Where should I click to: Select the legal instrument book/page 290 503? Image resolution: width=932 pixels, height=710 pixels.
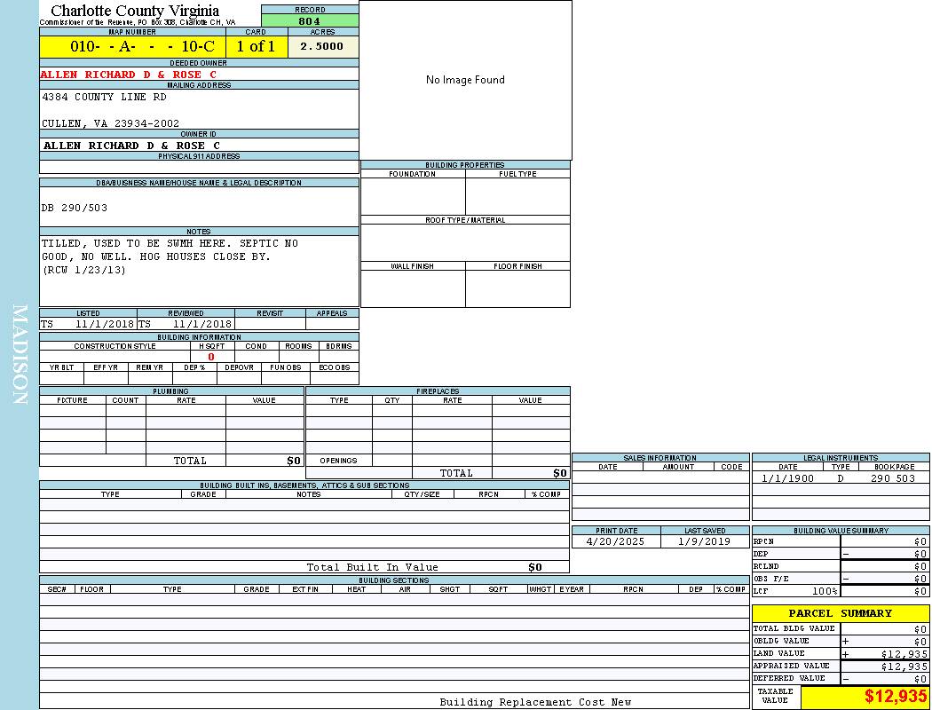click(892, 478)
